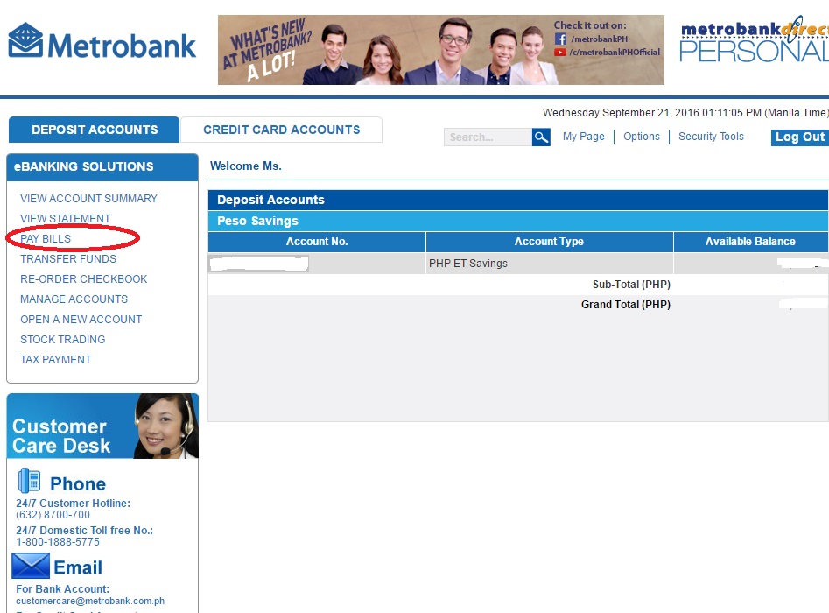
Task: Click the Customer Care Desk banner image
Action: tap(102, 426)
